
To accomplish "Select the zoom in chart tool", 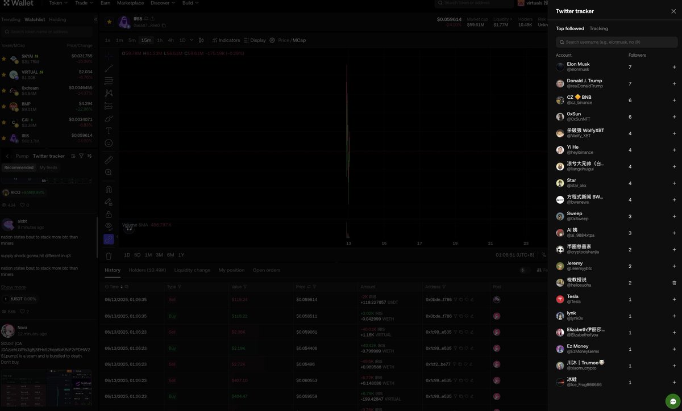I will pos(109,172).
